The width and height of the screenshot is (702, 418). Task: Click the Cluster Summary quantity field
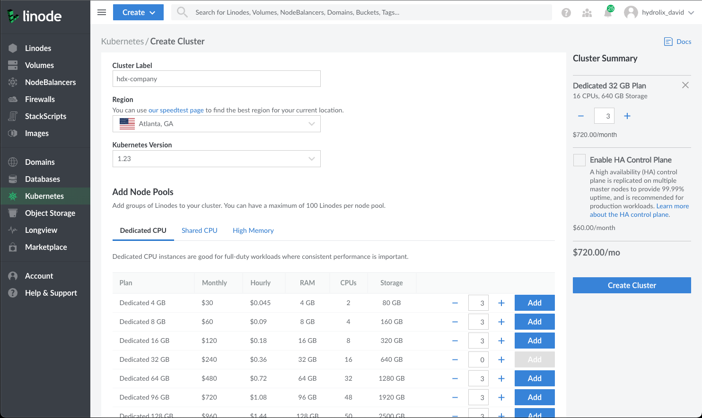pyautogui.click(x=604, y=116)
